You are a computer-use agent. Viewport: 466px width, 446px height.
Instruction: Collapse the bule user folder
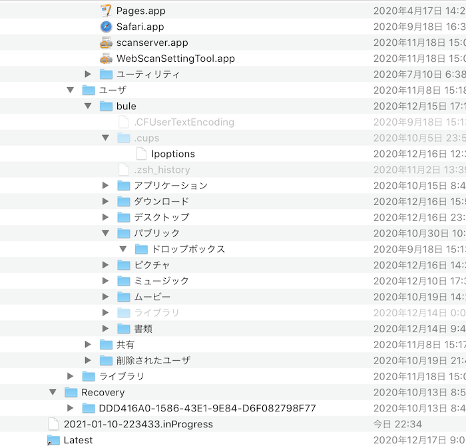click(x=88, y=106)
